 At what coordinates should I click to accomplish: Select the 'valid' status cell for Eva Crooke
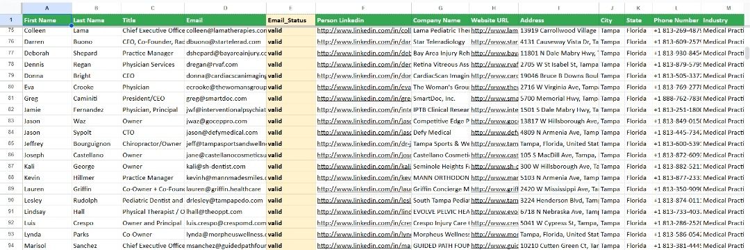click(x=290, y=87)
